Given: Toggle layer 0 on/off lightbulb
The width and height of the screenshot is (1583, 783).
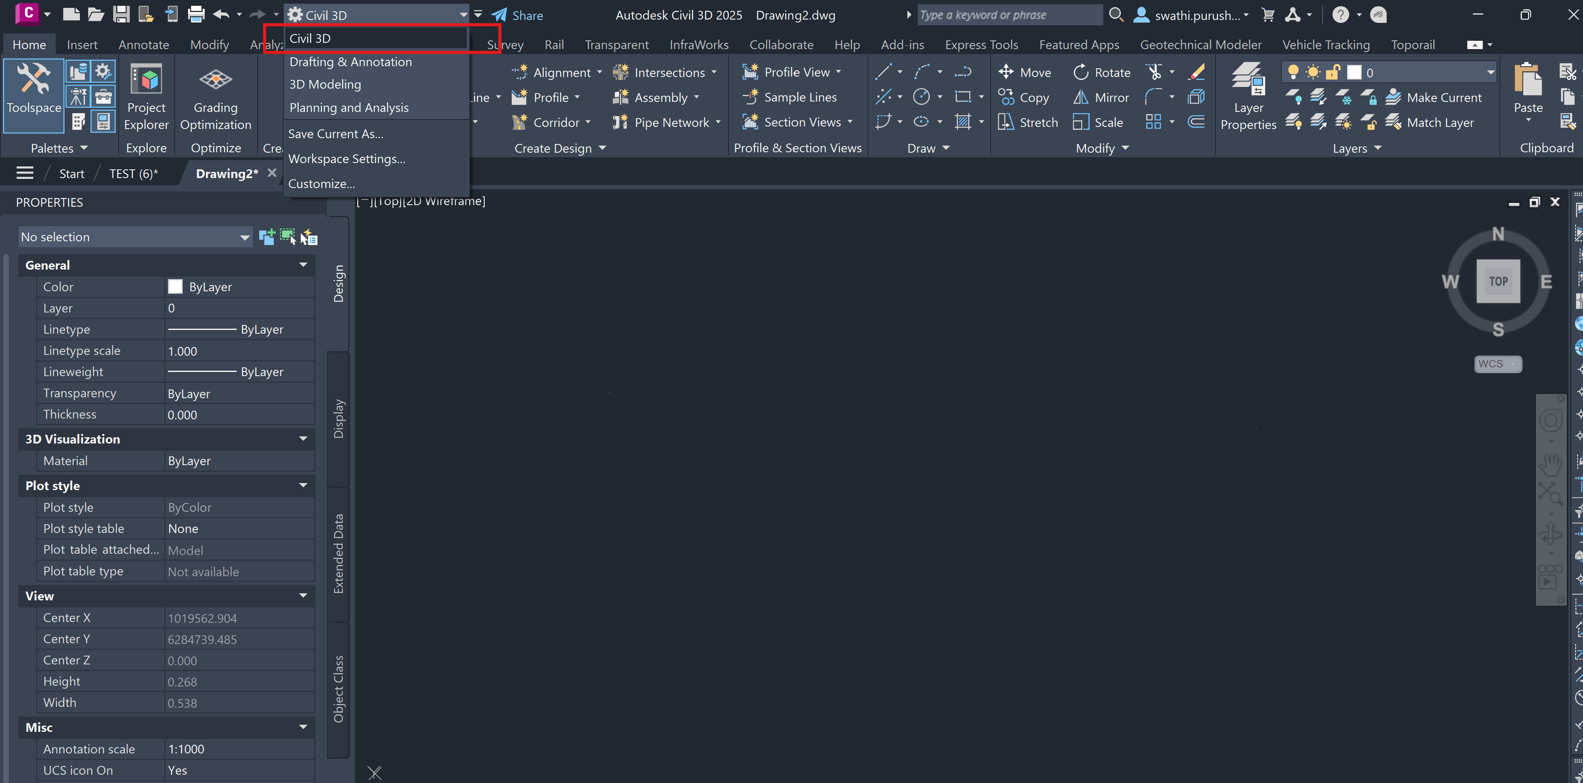Looking at the screenshot, I should pos(1293,72).
